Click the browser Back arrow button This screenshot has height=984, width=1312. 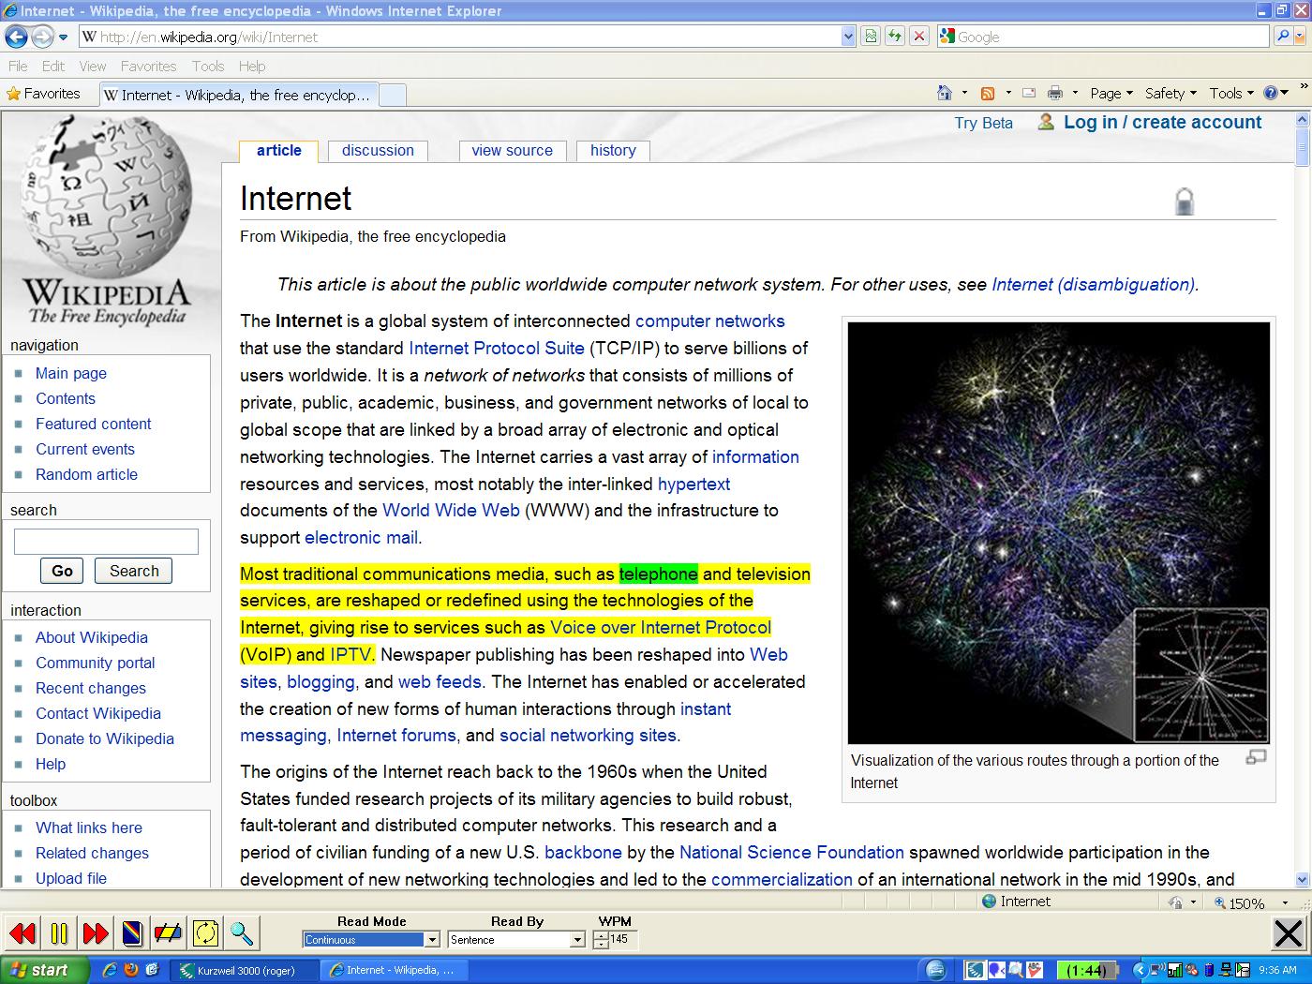click(x=16, y=37)
